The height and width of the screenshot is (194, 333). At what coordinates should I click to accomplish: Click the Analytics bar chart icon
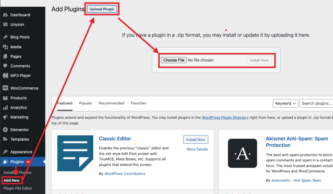pos(5,108)
